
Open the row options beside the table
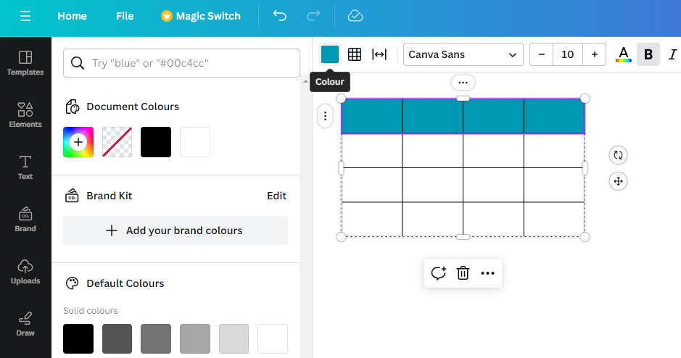click(326, 116)
